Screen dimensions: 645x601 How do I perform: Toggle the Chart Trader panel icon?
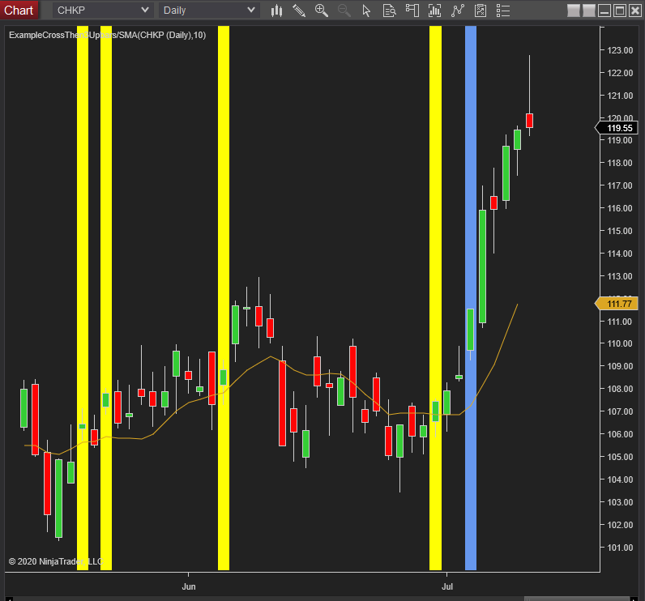point(412,11)
